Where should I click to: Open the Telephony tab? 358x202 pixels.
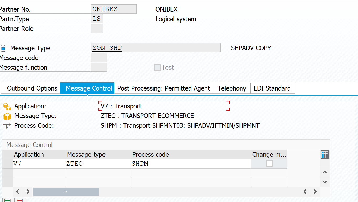[232, 88]
